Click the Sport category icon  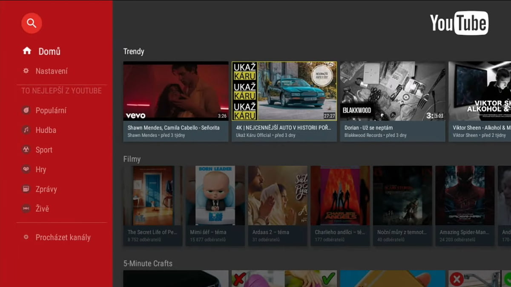point(26,150)
